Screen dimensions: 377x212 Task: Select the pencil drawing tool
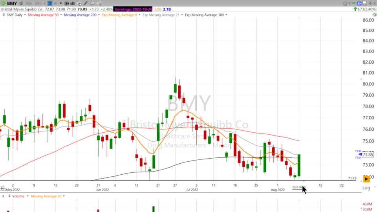pos(86,4)
